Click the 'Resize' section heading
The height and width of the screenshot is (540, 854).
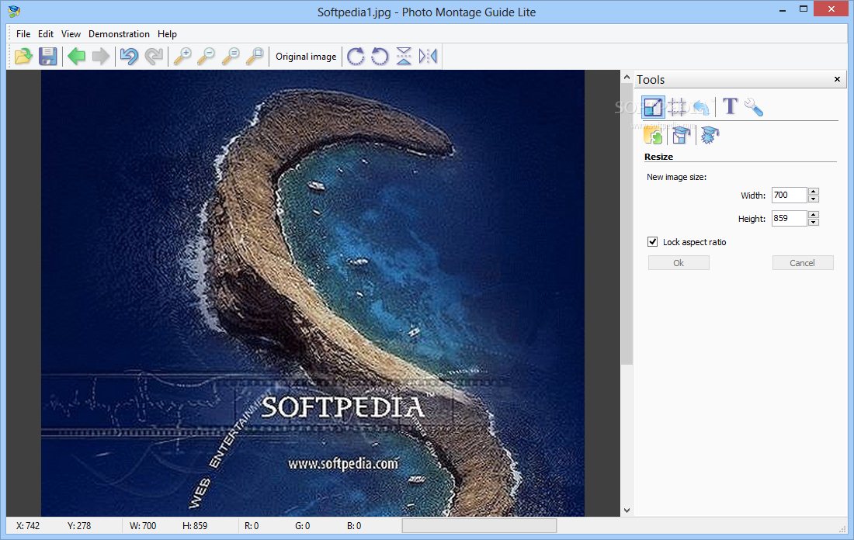pos(658,157)
